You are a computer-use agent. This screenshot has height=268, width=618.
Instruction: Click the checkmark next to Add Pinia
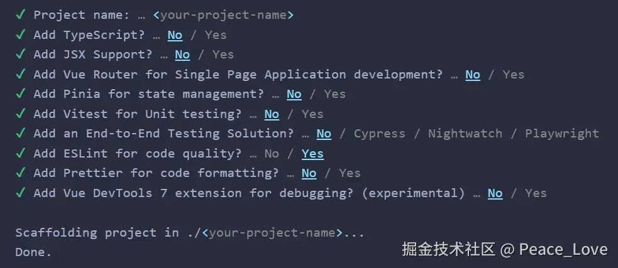pyautogui.click(x=21, y=94)
